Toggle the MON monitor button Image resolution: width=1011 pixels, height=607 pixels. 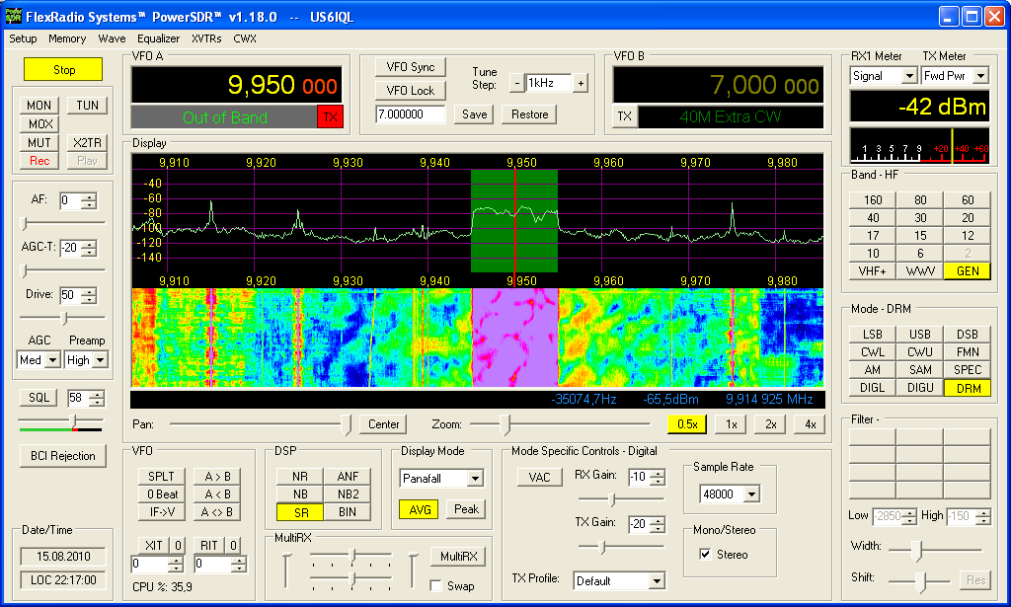tap(39, 106)
